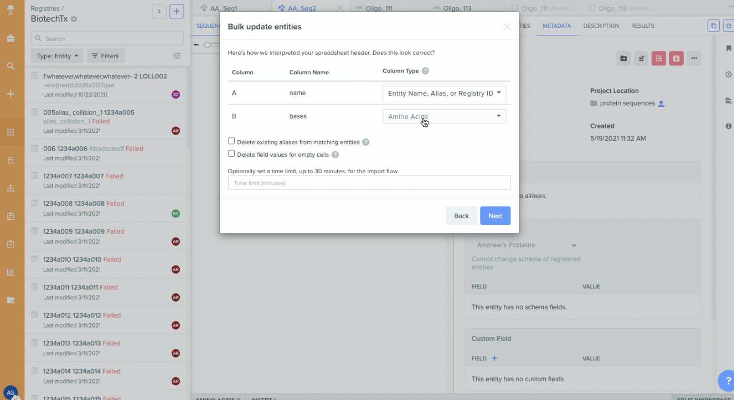734x400 pixels.
Task: Open the list view options icon
Action: pyautogui.click(x=176, y=56)
